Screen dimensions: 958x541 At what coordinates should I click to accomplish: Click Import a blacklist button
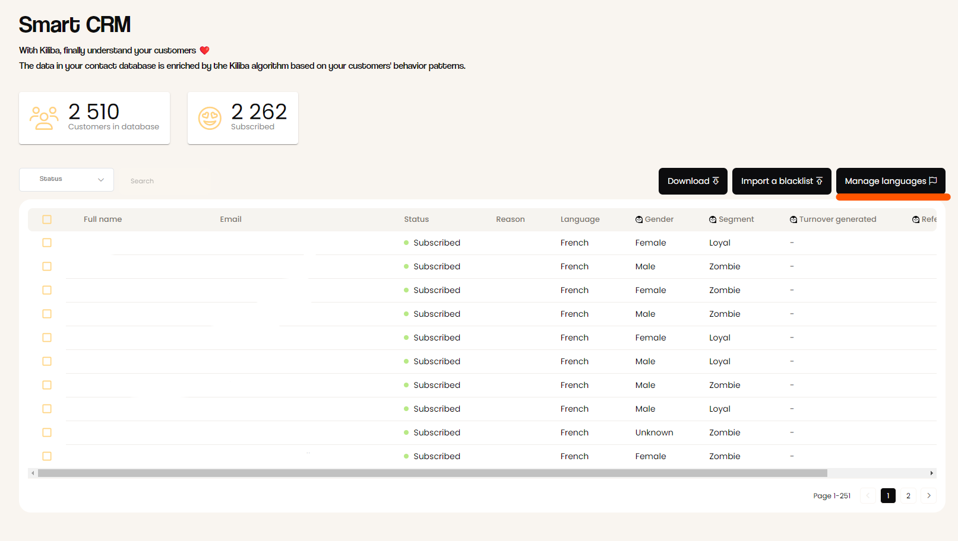782,181
